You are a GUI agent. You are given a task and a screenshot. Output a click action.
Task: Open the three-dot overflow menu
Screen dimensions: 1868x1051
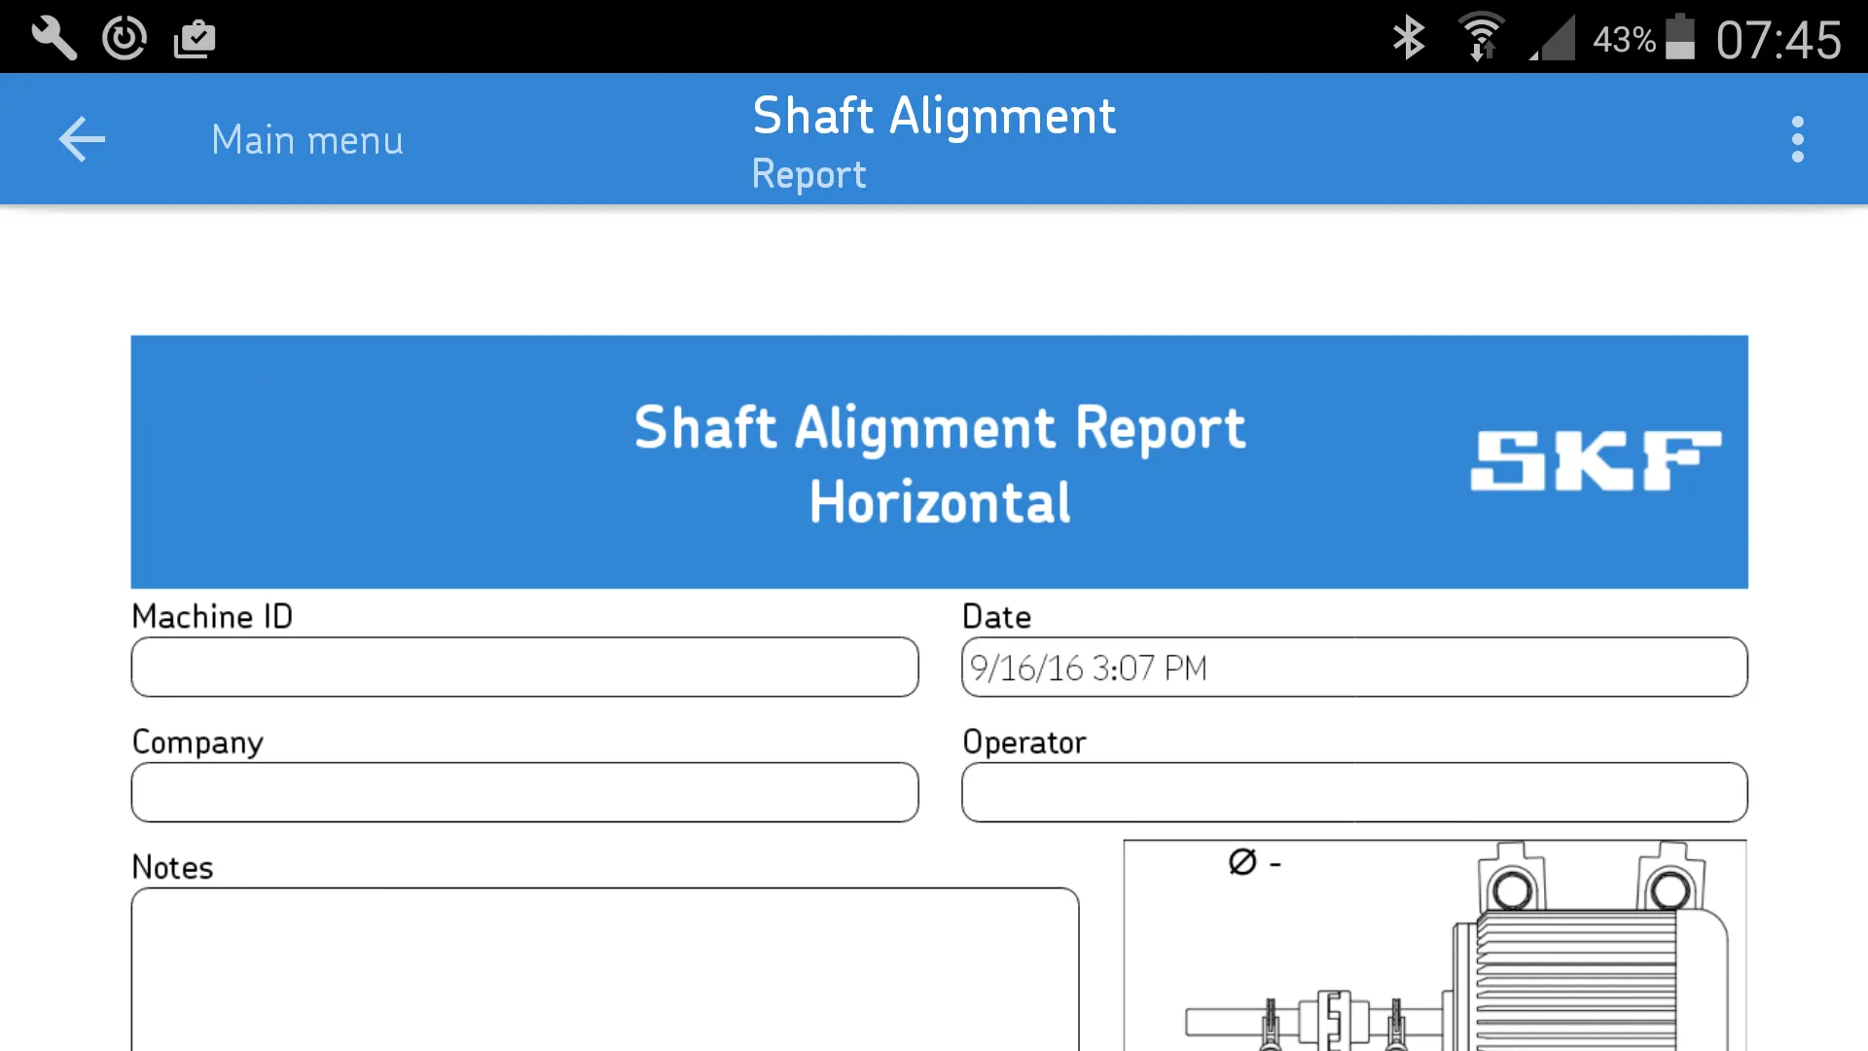[x=1797, y=139]
